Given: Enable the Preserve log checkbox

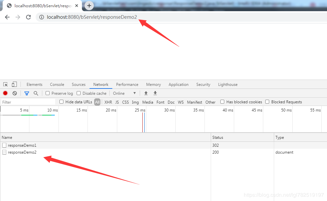Looking at the screenshot, I should [x=48, y=93].
